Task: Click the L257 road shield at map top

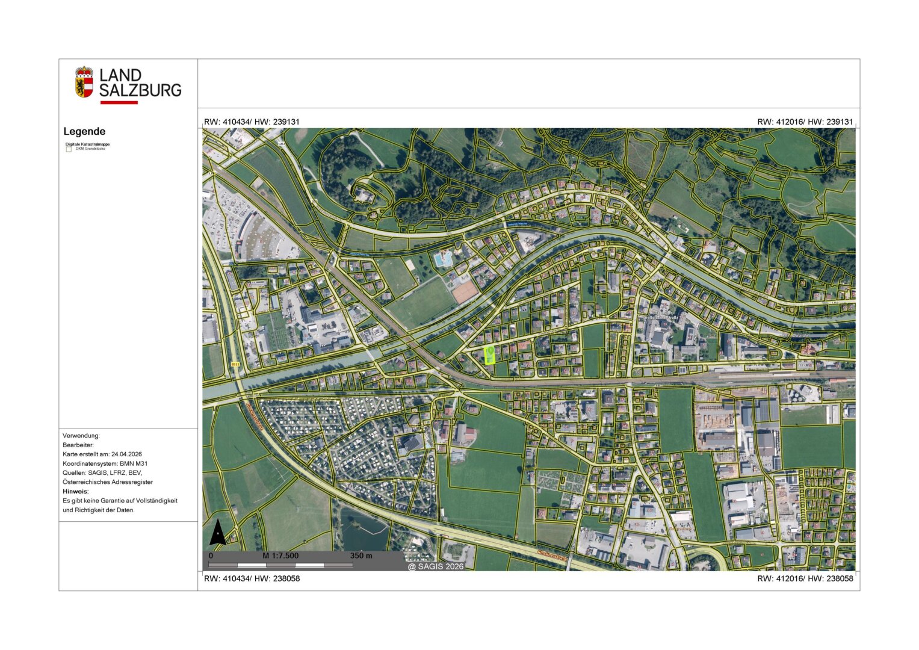Action: pos(281,144)
